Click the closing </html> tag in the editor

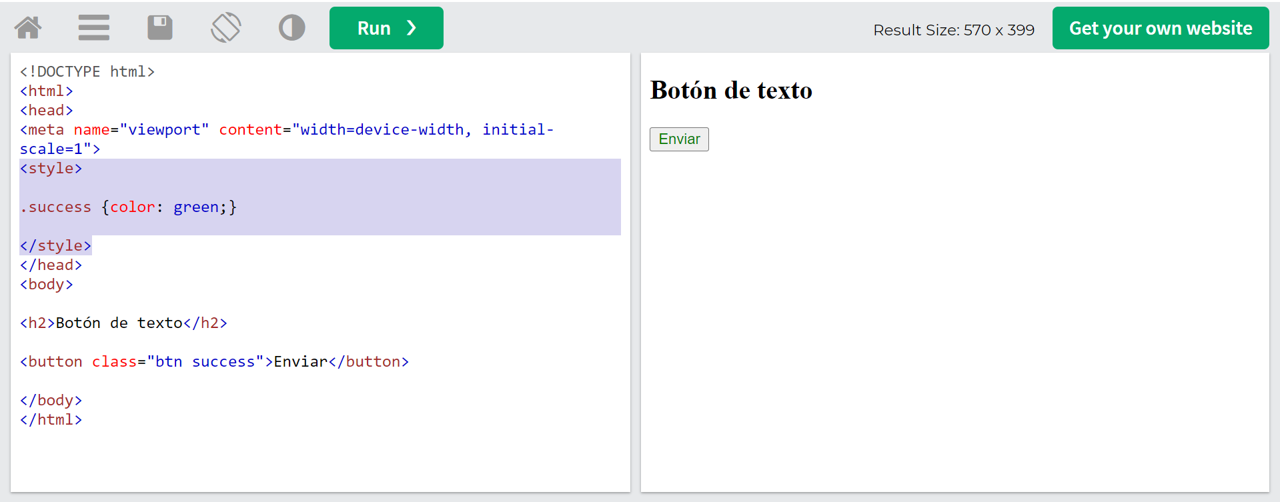coord(51,419)
